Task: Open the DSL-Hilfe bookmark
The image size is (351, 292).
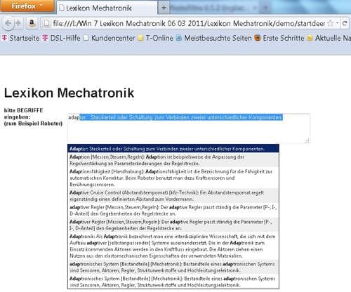Action: tap(61, 38)
